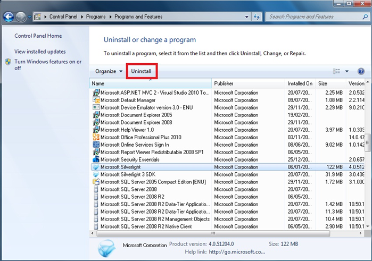Click the horizontal scrollbar thumb
372x261 pixels.
coord(213,233)
